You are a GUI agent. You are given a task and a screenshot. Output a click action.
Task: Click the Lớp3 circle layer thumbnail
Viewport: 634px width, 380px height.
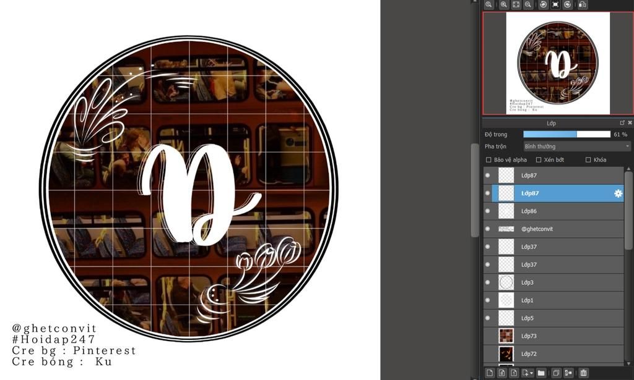[x=506, y=282]
